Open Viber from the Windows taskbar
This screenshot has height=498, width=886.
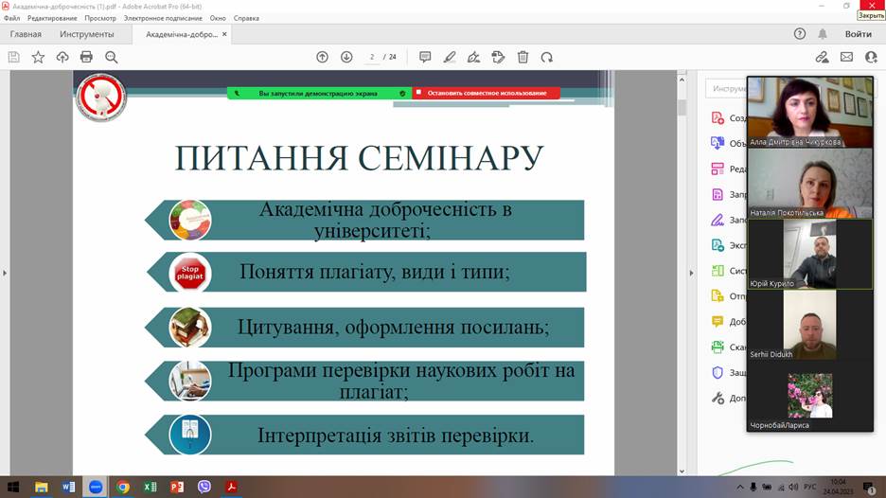coord(204,487)
